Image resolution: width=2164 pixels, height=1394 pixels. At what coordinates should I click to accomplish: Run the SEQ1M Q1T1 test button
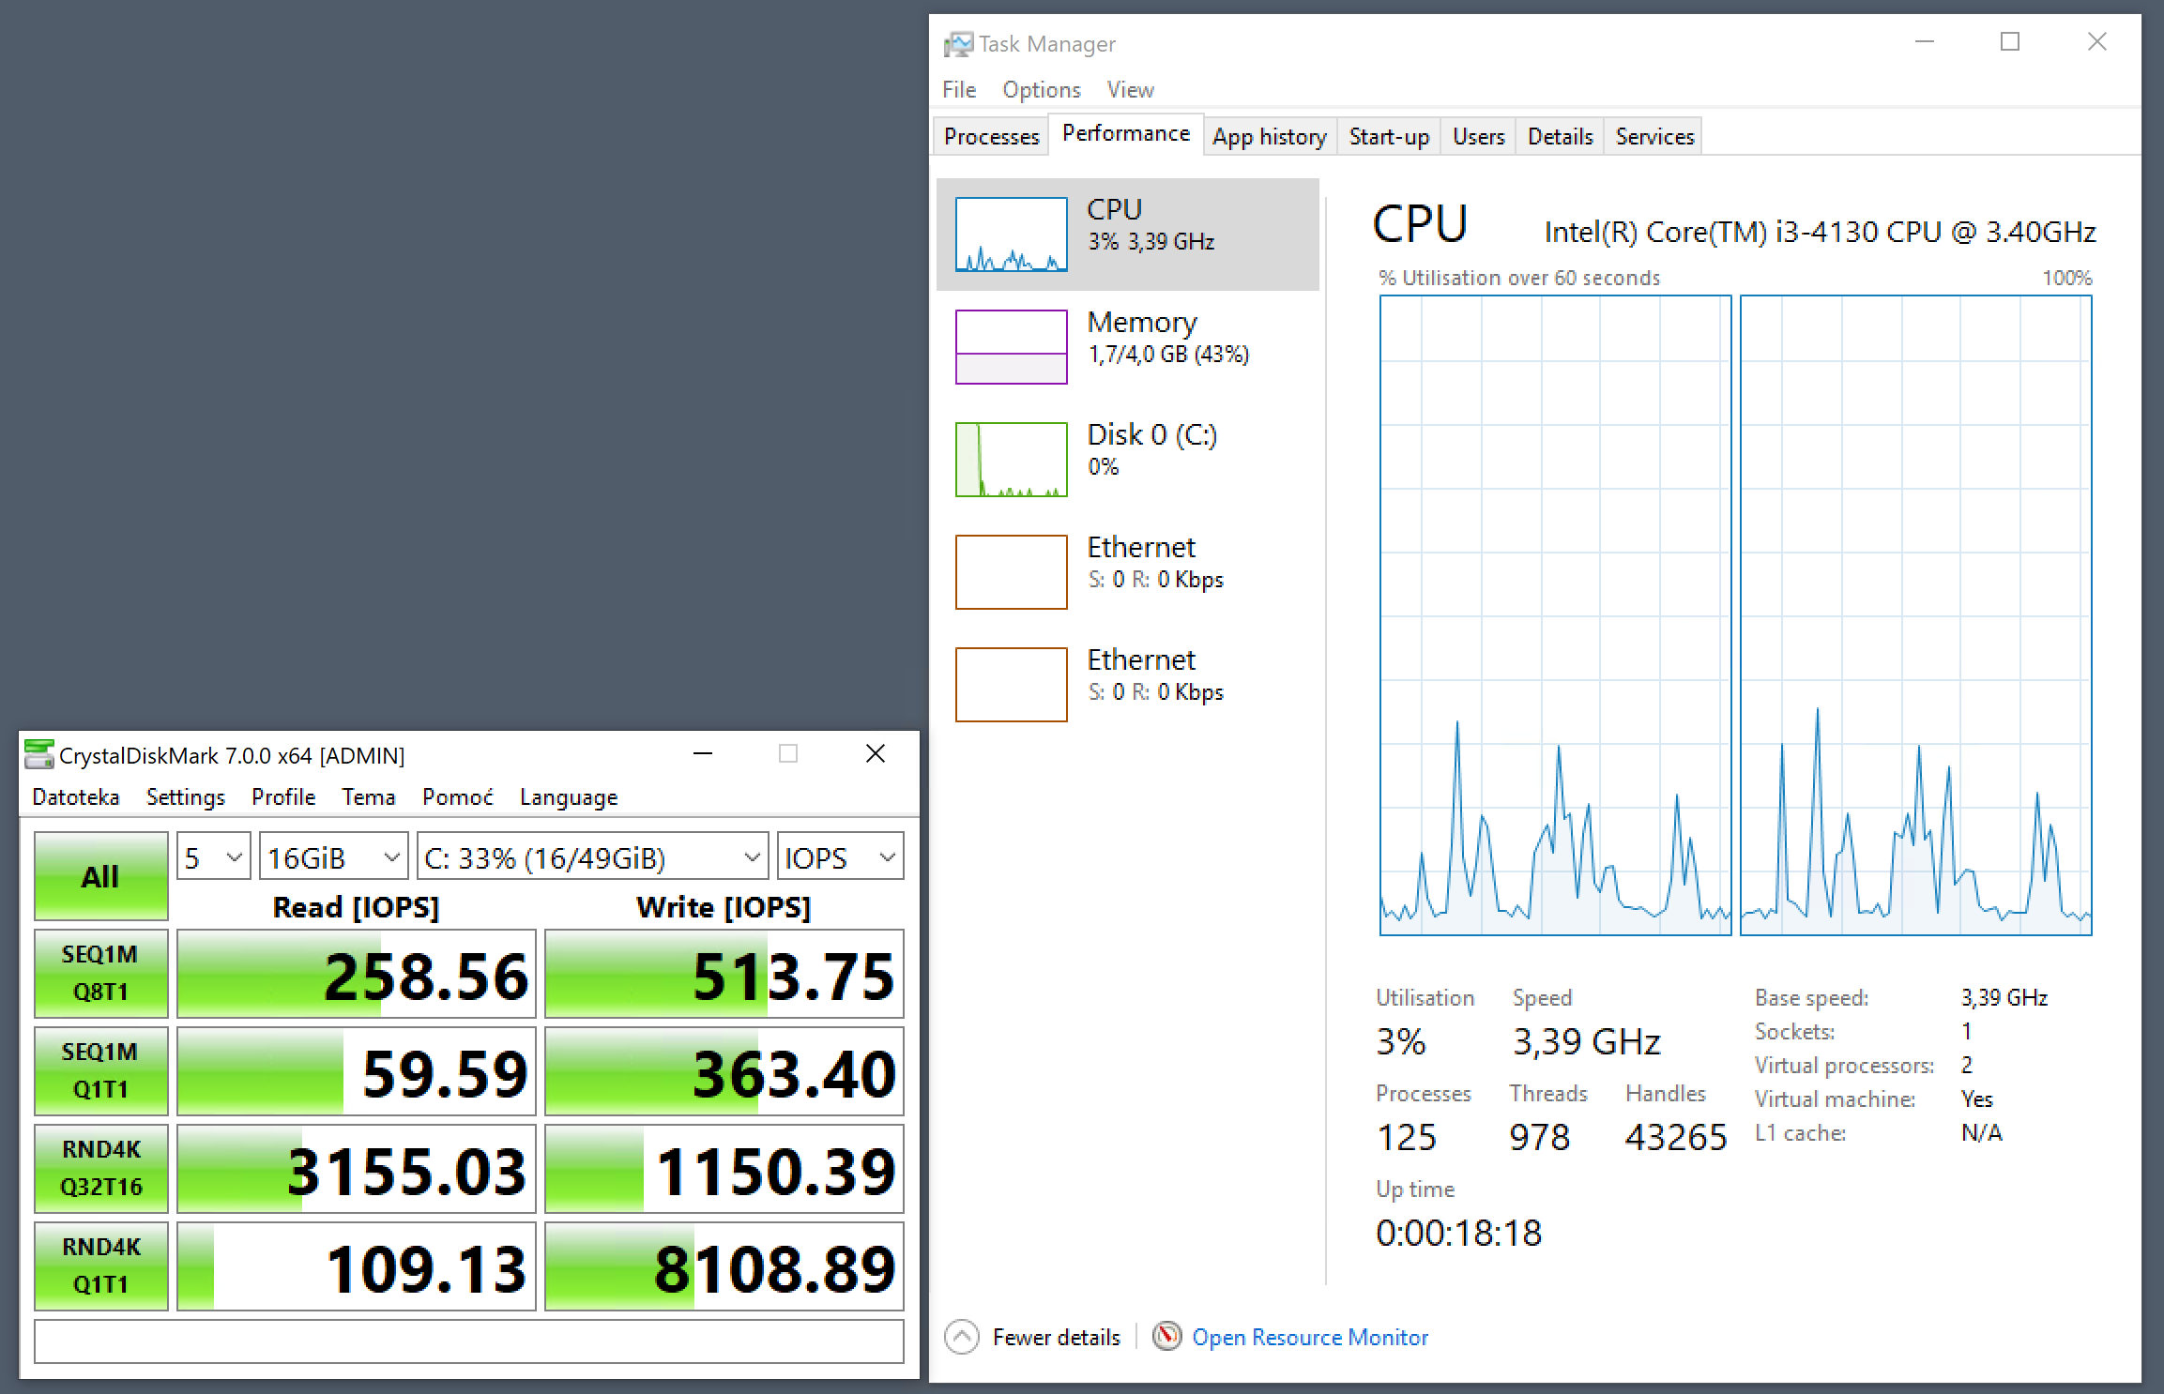pos(101,1071)
